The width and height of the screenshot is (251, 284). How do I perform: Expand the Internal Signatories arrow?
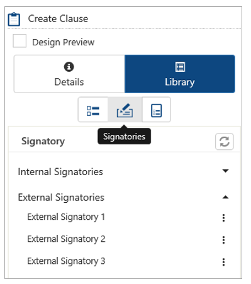click(225, 171)
